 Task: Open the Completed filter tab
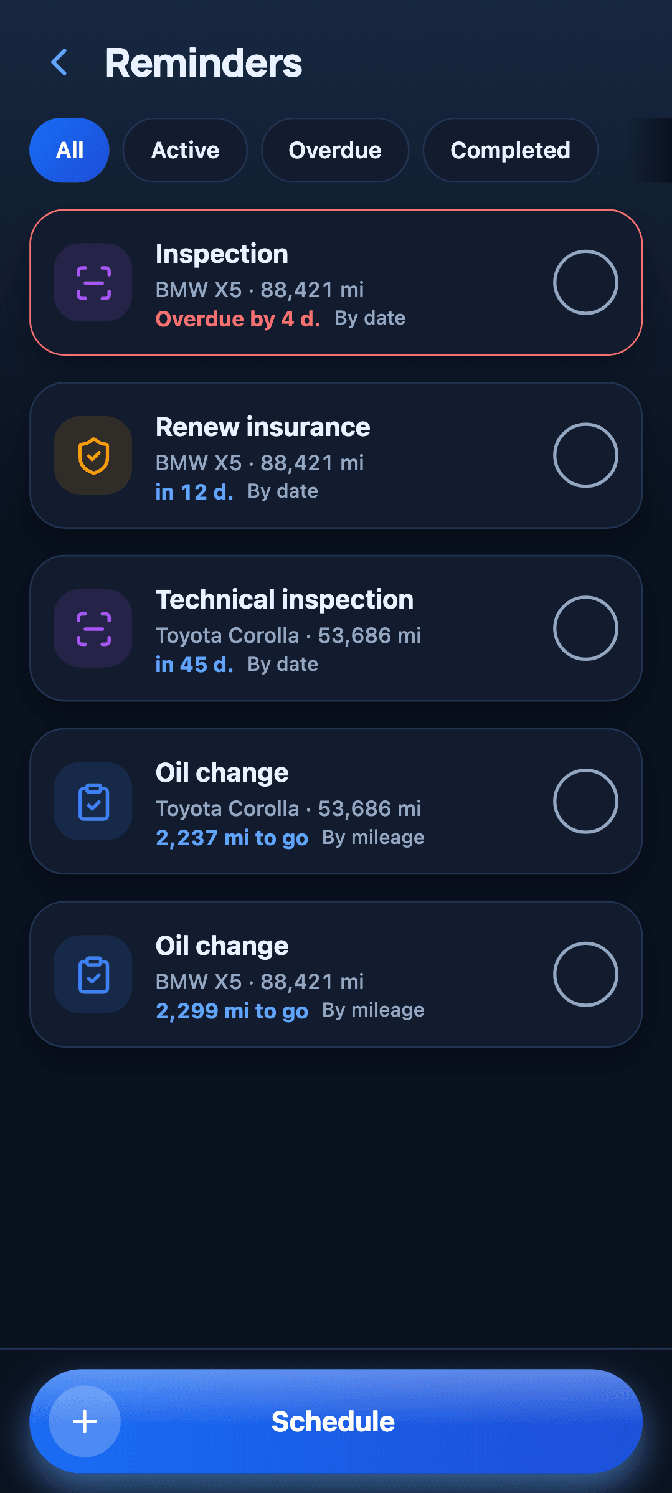click(x=510, y=150)
